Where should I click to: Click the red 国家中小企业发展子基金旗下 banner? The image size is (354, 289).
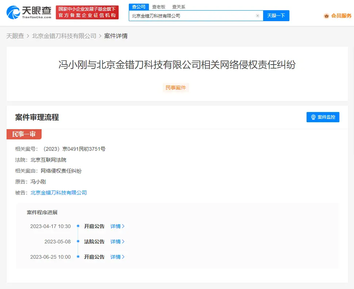click(87, 12)
